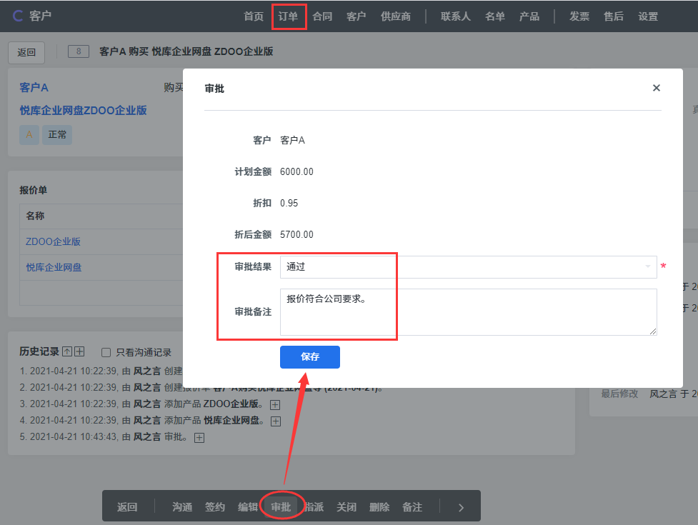Open the 合同 navigation tab
Viewport: 698px width, 525px height.
tap(322, 16)
